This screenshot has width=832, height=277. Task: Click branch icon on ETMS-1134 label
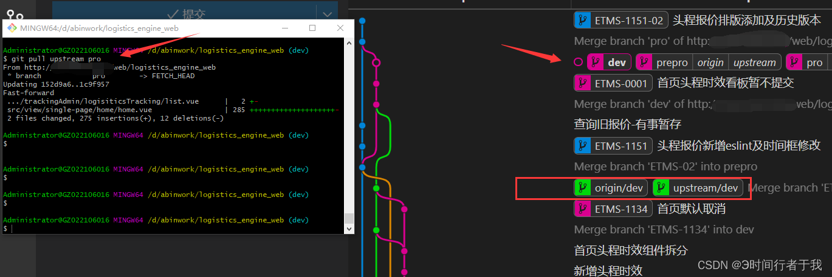coord(582,209)
